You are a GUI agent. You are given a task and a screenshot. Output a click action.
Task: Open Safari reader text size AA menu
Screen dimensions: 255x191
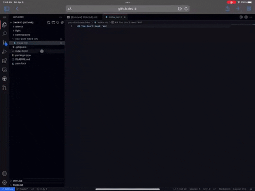pyautogui.click(x=70, y=8)
